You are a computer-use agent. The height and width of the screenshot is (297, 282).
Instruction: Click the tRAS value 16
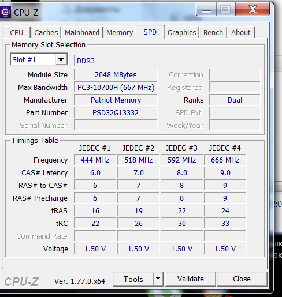(95, 210)
